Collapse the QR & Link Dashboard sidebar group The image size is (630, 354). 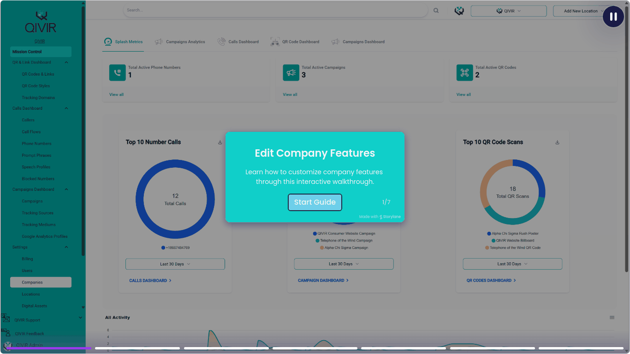(x=66, y=63)
